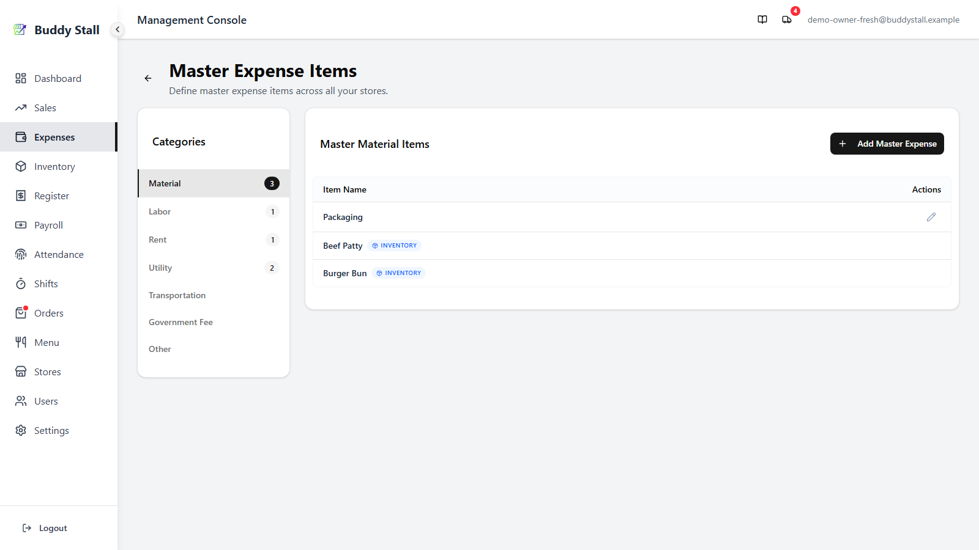
Task: Click the Burger Bun item name
Action: pyautogui.click(x=345, y=273)
